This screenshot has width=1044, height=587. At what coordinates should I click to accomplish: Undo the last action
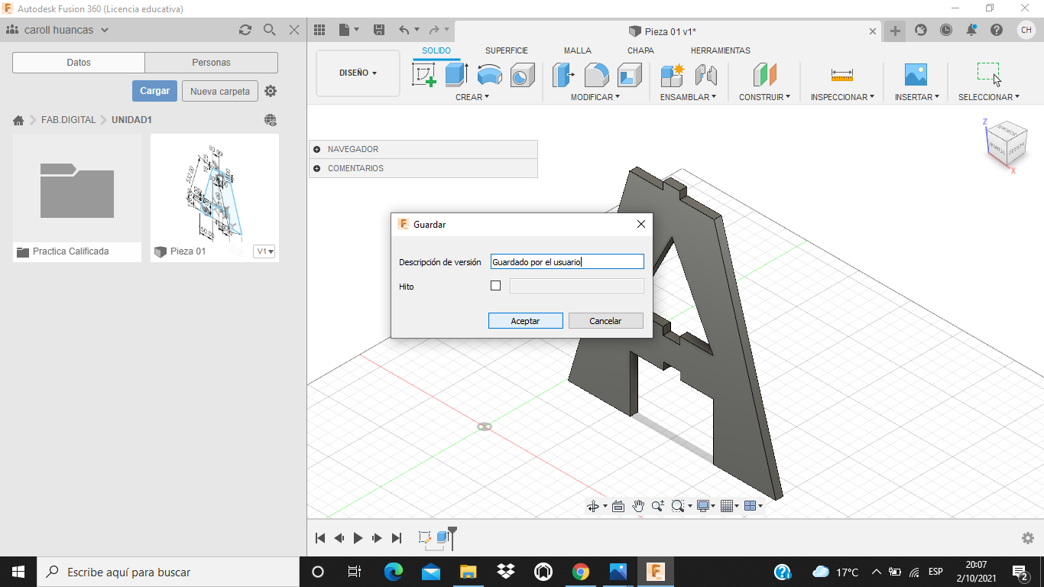pos(405,30)
